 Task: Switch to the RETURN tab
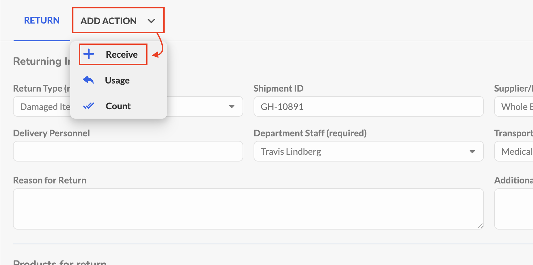tap(42, 21)
